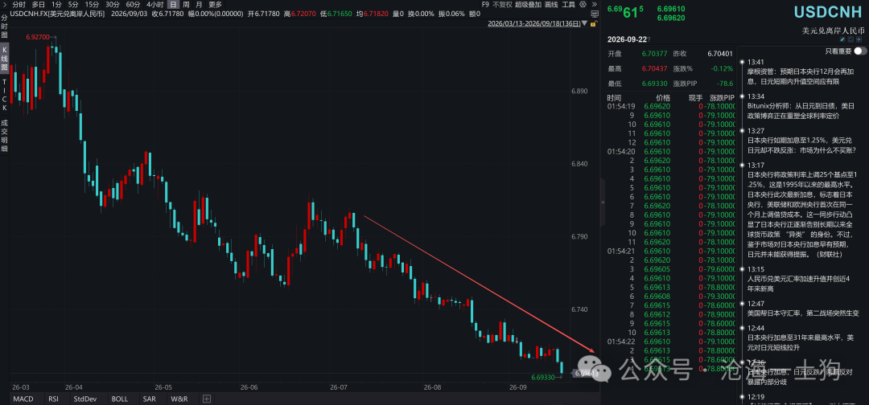Click the panel collapse handle between chart and quote panel
869x405 pixels.
click(603, 202)
